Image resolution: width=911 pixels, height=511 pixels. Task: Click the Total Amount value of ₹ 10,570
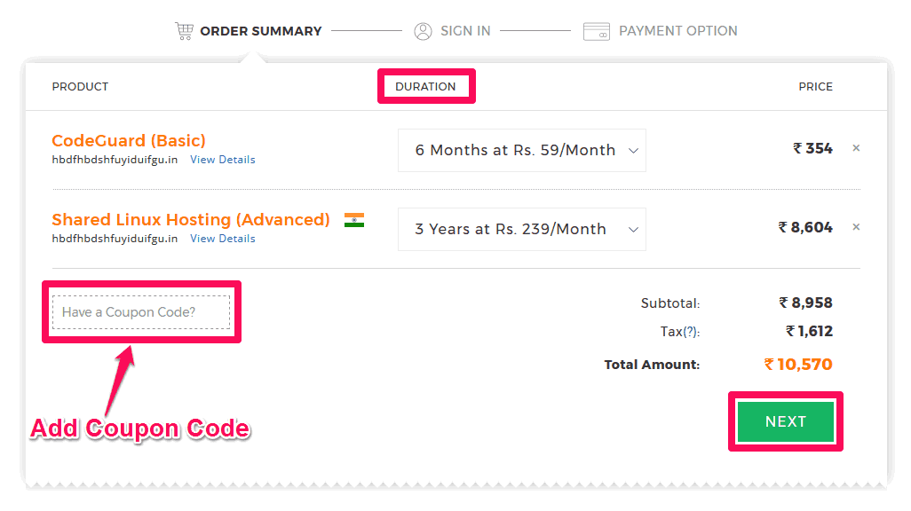pyautogui.click(x=797, y=364)
